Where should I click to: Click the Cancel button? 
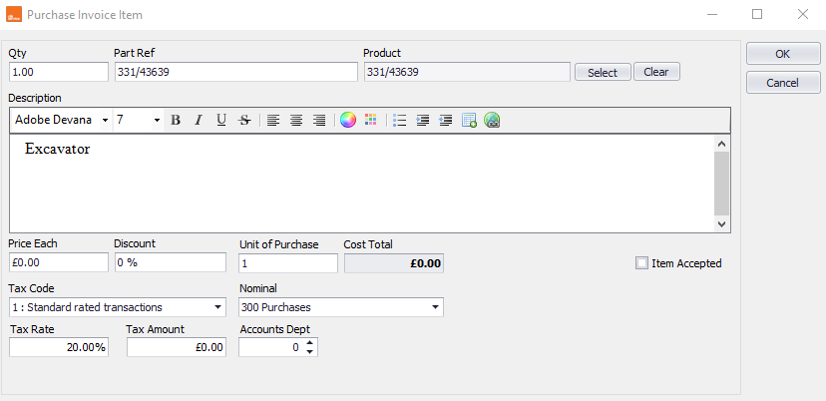[783, 83]
